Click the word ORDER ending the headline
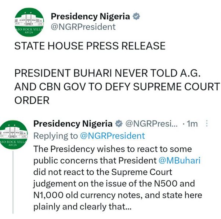 (x=32, y=100)
